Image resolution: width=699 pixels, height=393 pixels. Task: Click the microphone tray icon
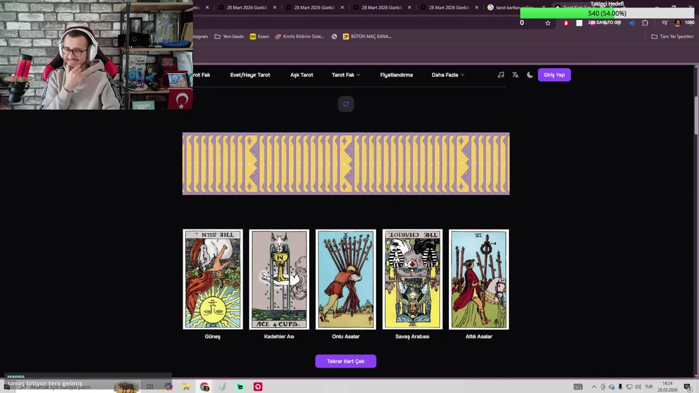point(620,387)
